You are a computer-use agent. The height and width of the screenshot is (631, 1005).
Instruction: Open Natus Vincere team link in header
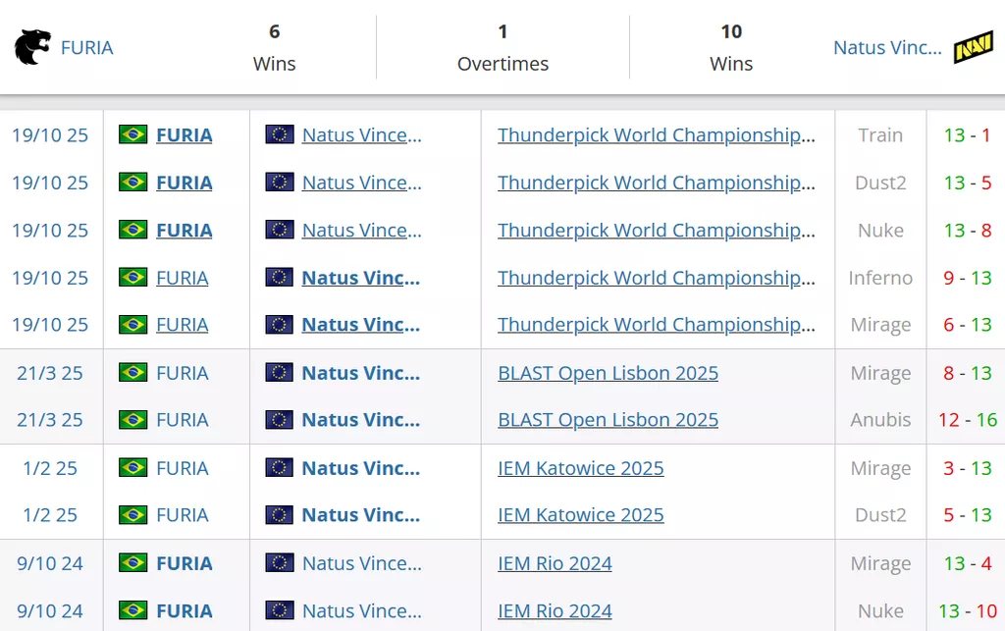[x=886, y=47]
